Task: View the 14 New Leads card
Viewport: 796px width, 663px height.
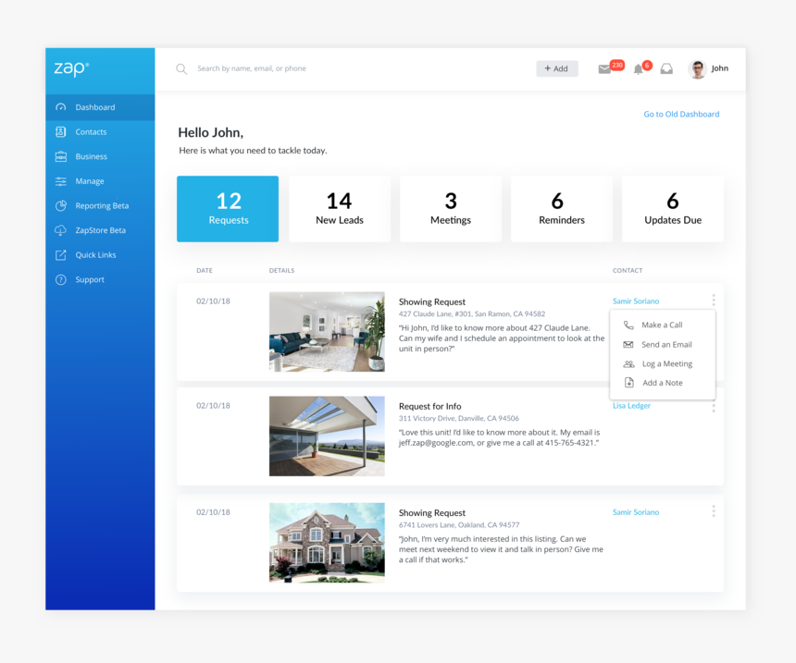Action: click(339, 208)
